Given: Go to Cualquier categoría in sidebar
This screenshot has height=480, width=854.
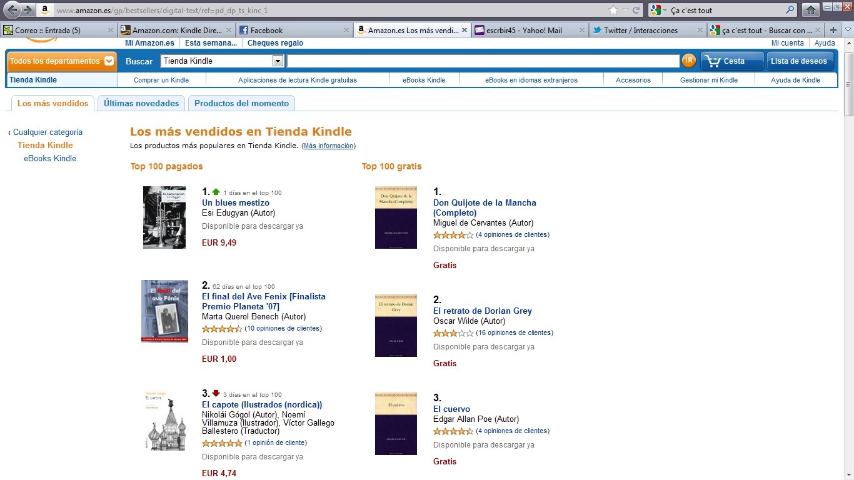Looking at the screenshot, I should 48,132.
